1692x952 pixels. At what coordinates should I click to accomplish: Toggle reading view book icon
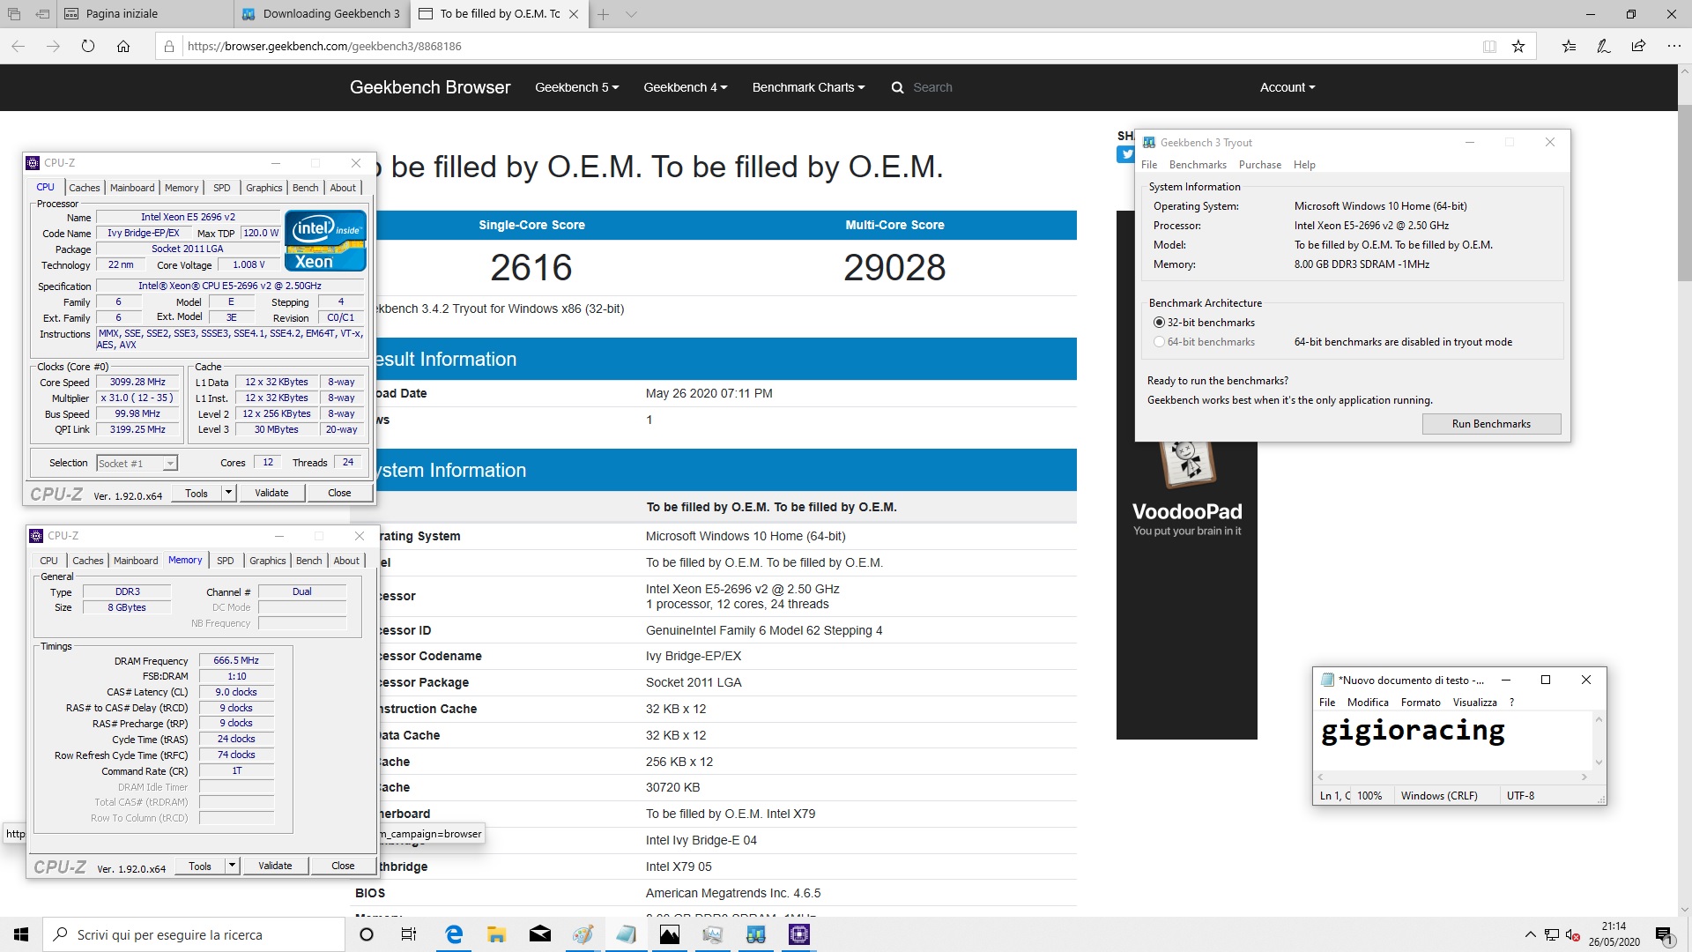(1489, 46)
